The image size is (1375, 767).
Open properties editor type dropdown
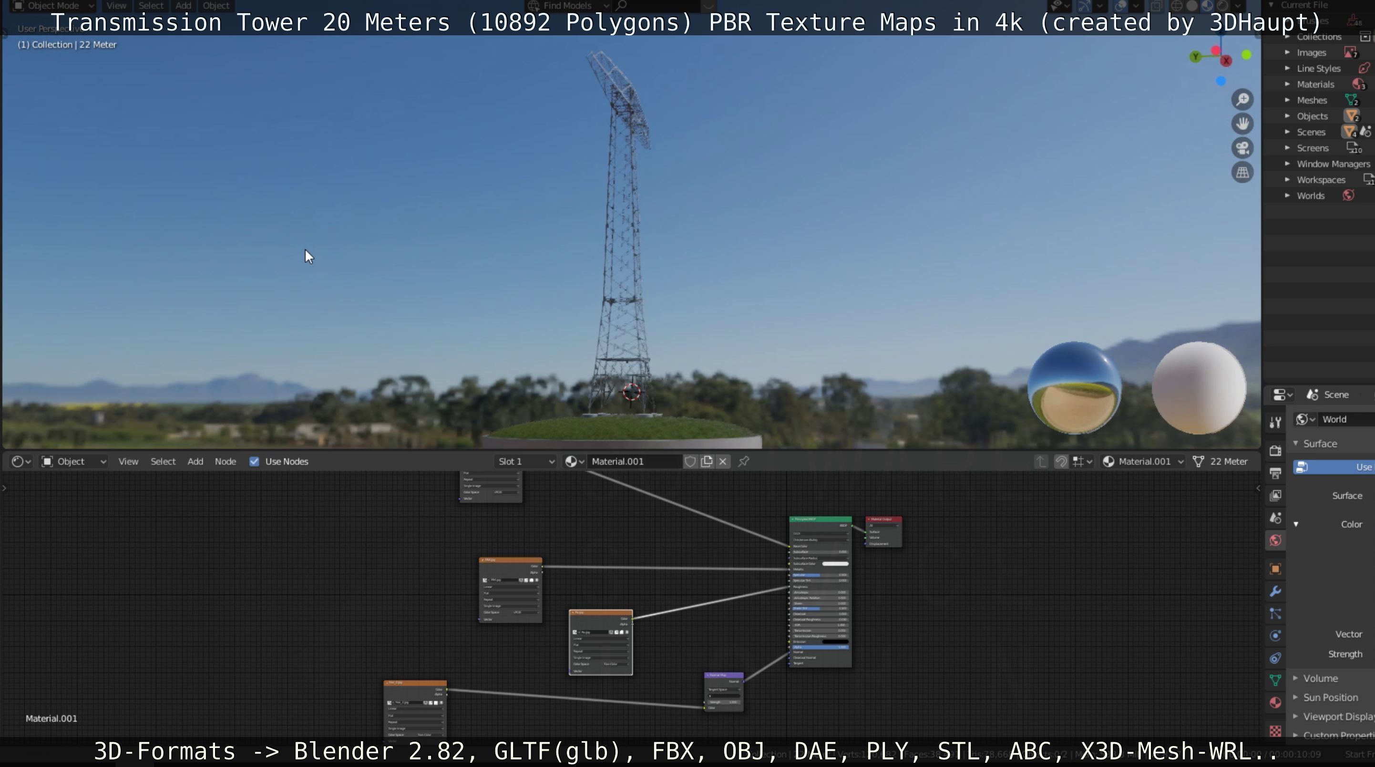click(x=1283, y=395)
